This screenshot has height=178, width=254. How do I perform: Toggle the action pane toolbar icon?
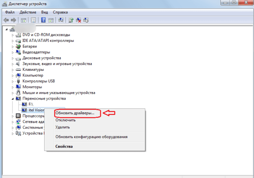point(51,20)
